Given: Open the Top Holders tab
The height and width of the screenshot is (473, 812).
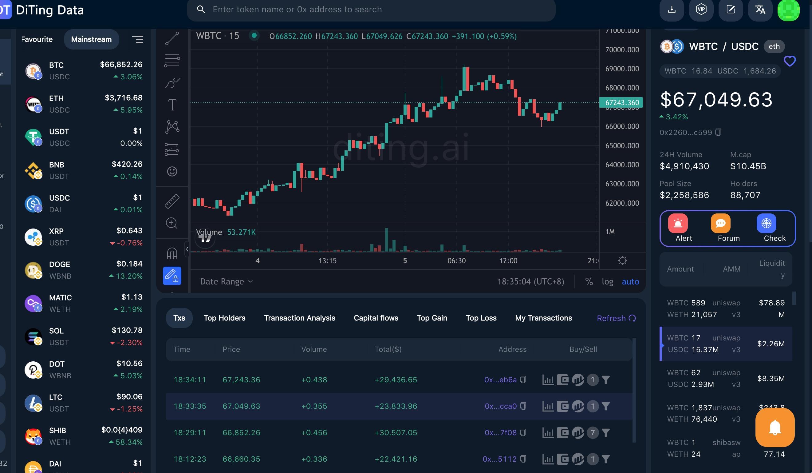Looking at the screenshot, I should point(225,318).
